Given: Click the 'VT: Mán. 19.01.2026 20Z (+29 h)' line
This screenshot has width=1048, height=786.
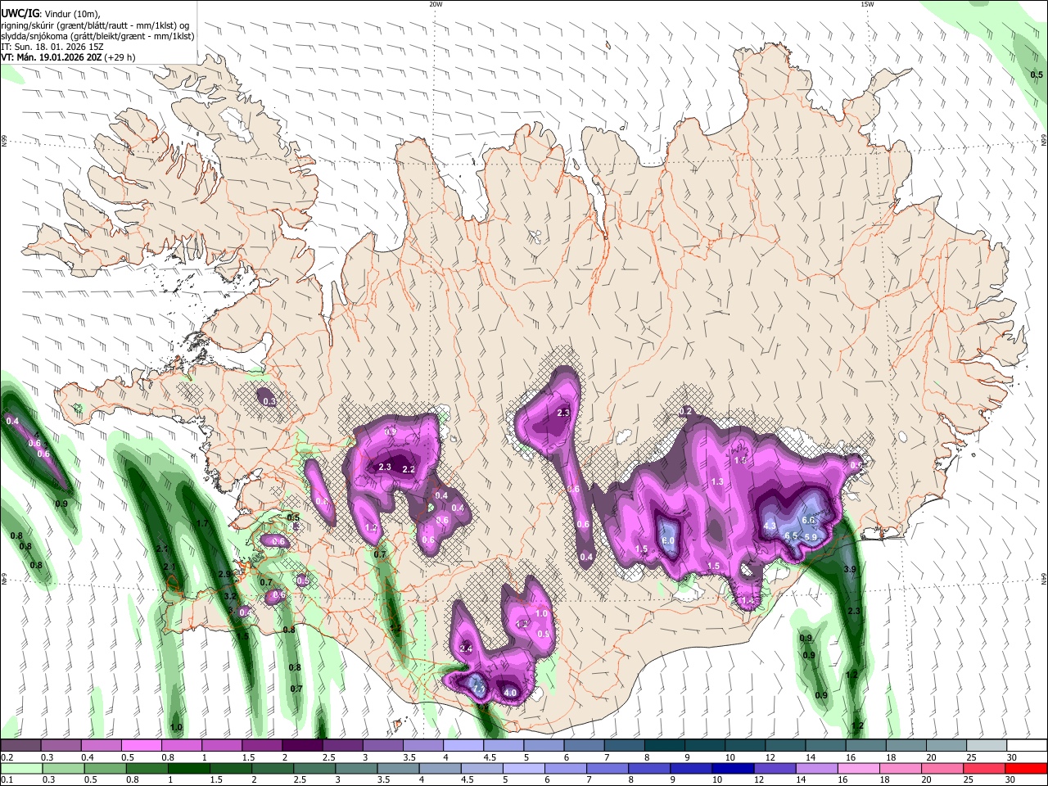Looking at the screenshot, I should click(69, 57).
